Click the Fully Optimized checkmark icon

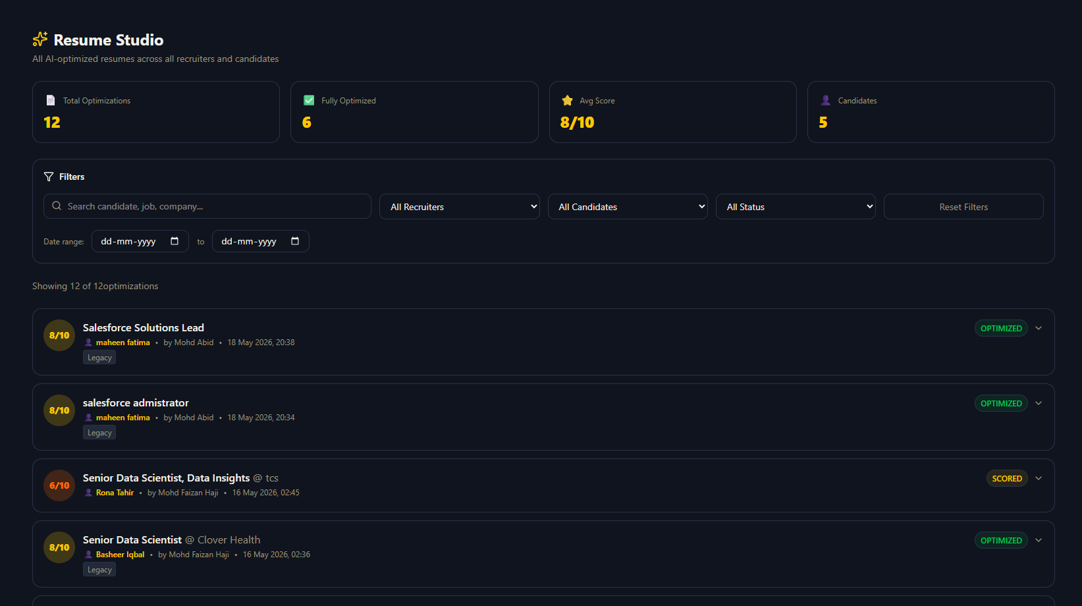click(x=309, y=100)
